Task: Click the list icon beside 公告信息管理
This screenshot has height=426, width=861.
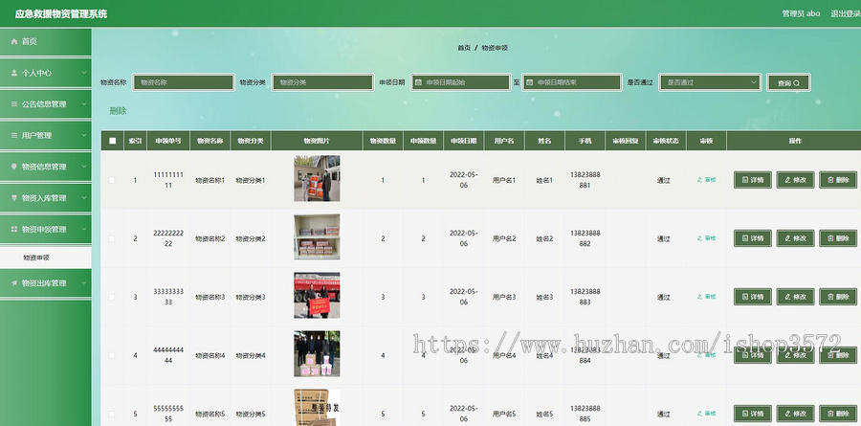Action: tap(14, 104)
